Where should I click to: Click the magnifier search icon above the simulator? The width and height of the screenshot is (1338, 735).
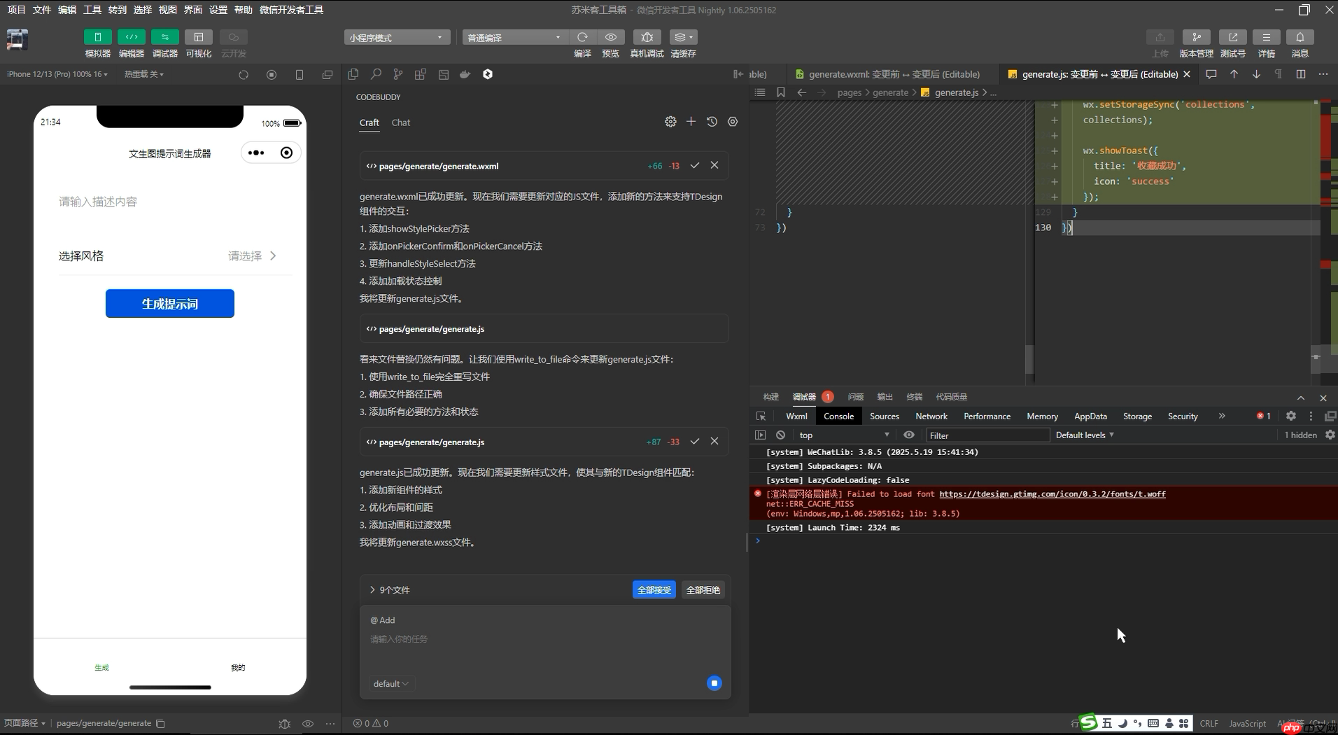[x=376, y=74]
